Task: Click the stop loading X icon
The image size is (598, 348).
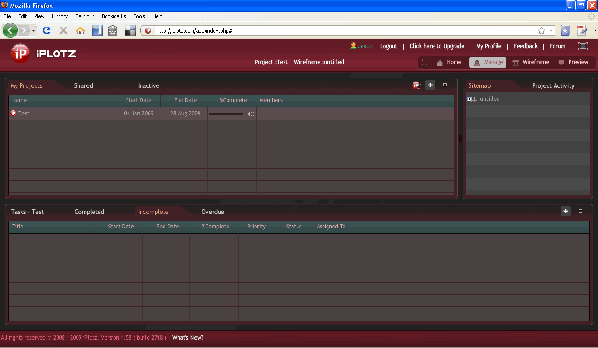Action: click(x=64, y=30)
